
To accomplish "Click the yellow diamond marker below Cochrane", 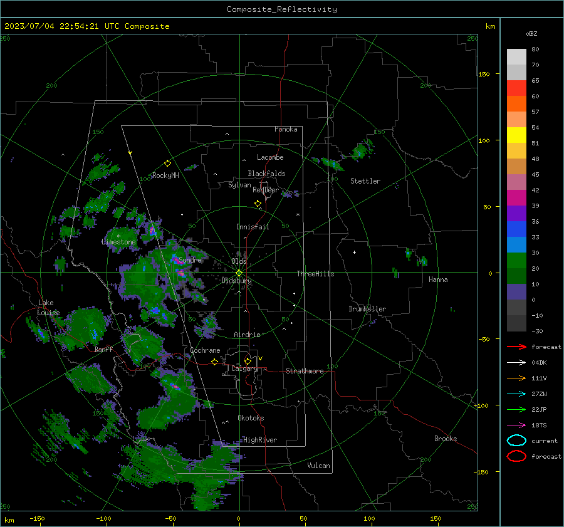I will point(215,362).
